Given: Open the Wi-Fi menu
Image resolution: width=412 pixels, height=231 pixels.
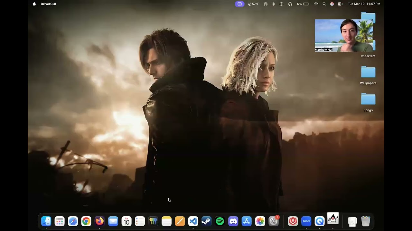Looking at the screenshot, I should click(316, 4).
